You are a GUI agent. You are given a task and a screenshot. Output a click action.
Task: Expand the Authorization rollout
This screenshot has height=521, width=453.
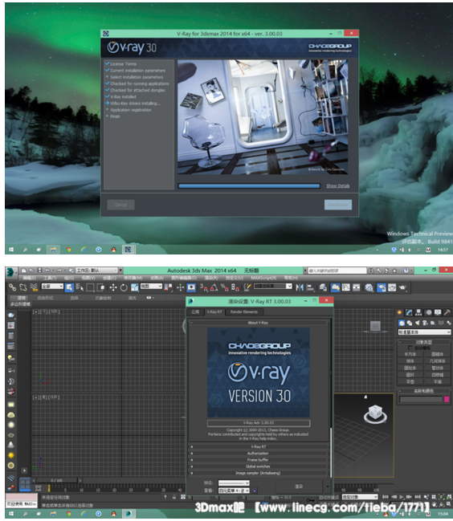point(259,454)
